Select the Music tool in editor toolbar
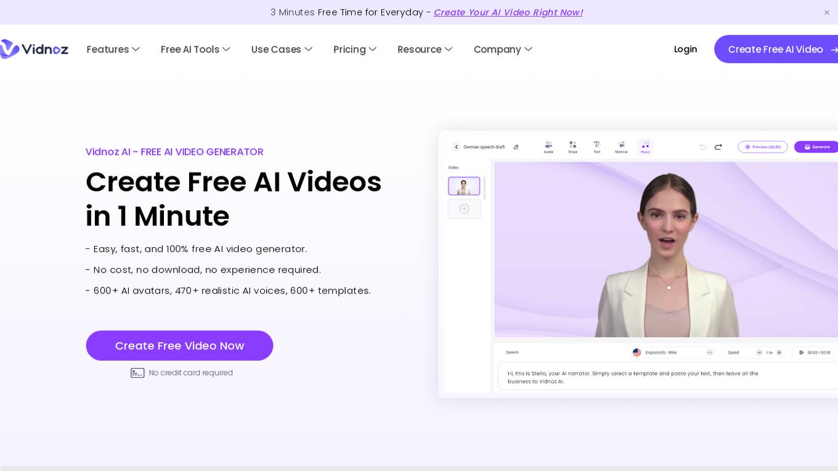 click(x=645, y=147)
